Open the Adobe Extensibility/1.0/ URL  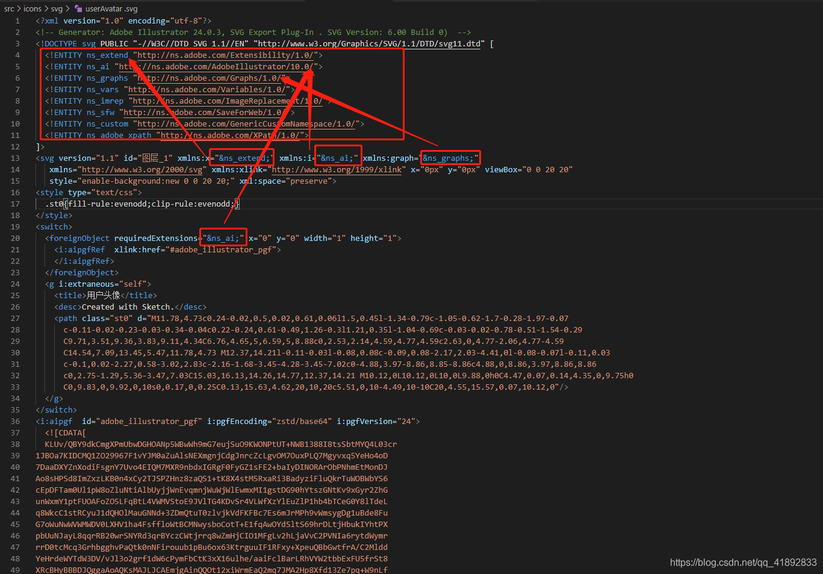[x=225, y=55]
